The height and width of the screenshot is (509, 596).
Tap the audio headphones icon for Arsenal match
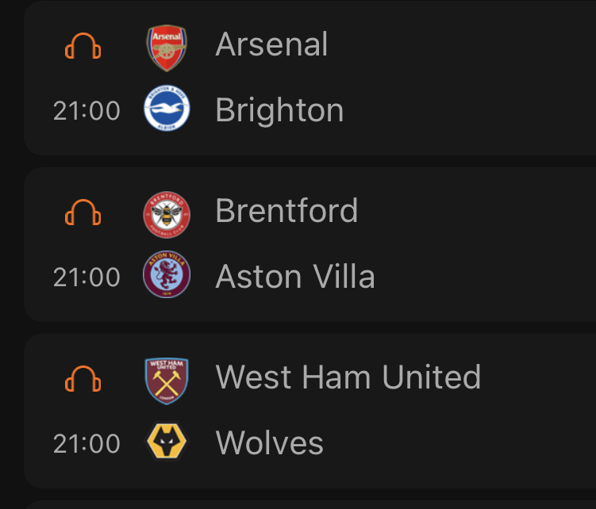coord(83,46)
